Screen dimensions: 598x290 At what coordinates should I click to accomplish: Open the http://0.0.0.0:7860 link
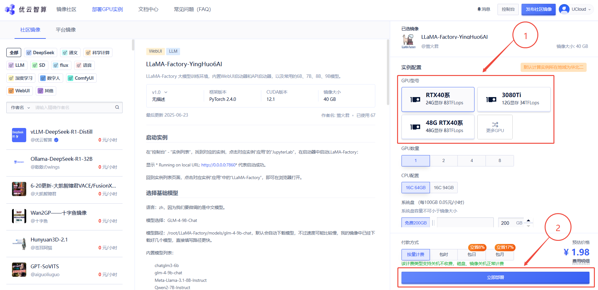tap(218, 165)
